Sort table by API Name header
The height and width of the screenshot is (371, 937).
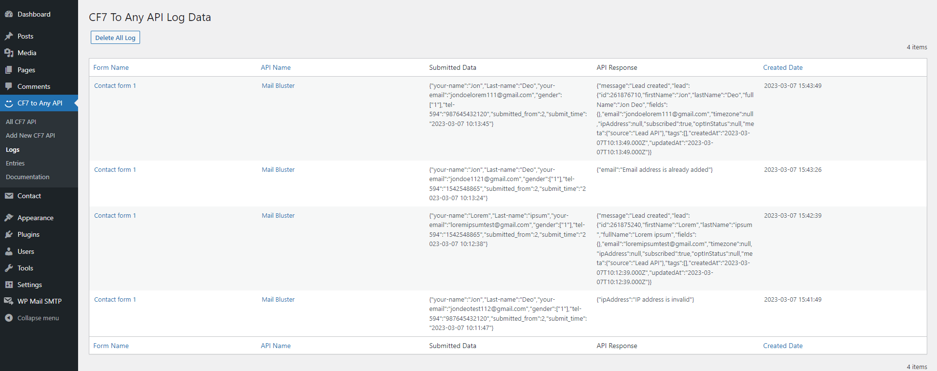pyautogui.click(x=275, y=67)
